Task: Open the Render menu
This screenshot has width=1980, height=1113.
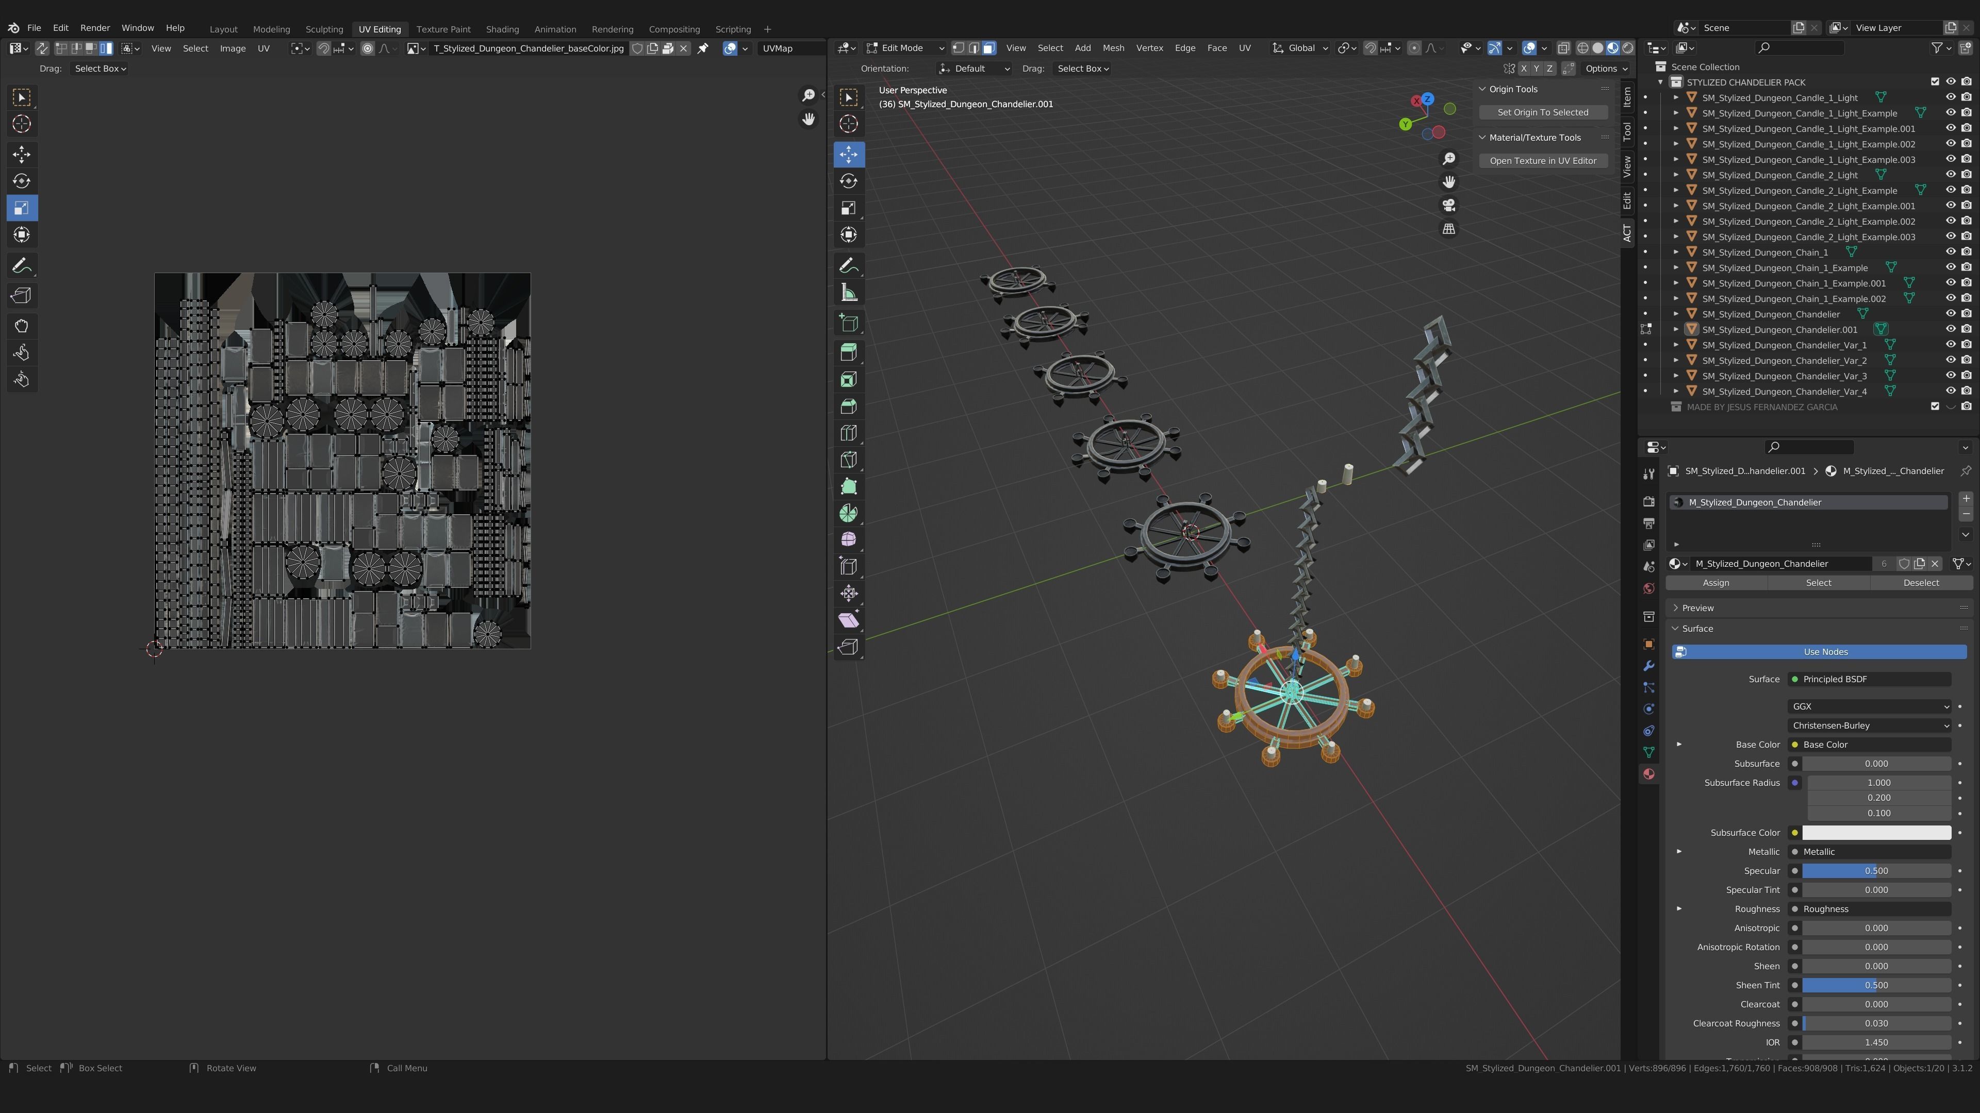Action: click(x=94, y=28)
